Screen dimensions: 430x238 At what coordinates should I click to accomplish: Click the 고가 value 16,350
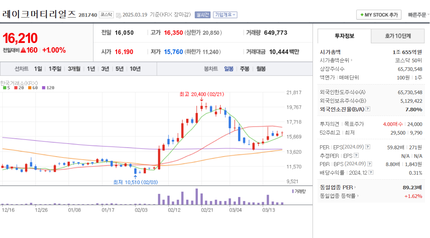(173, 33)
